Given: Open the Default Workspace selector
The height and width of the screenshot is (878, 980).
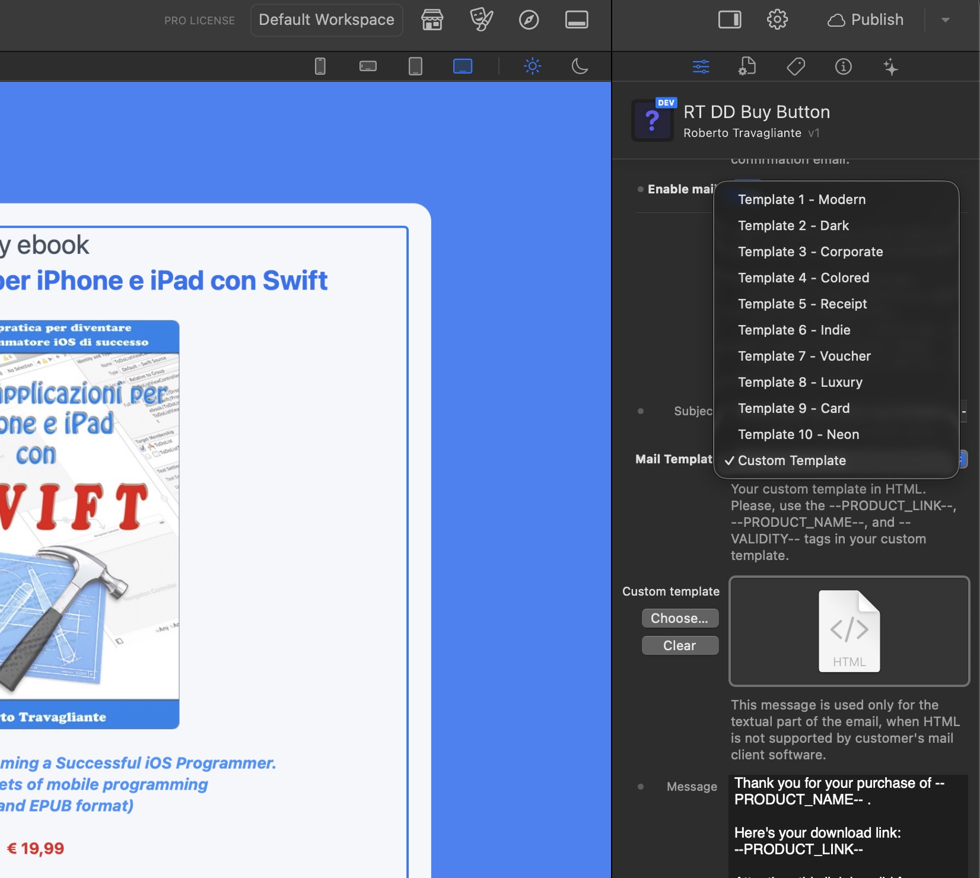Looking at the screenshot, I should click(x=327, y=20).
